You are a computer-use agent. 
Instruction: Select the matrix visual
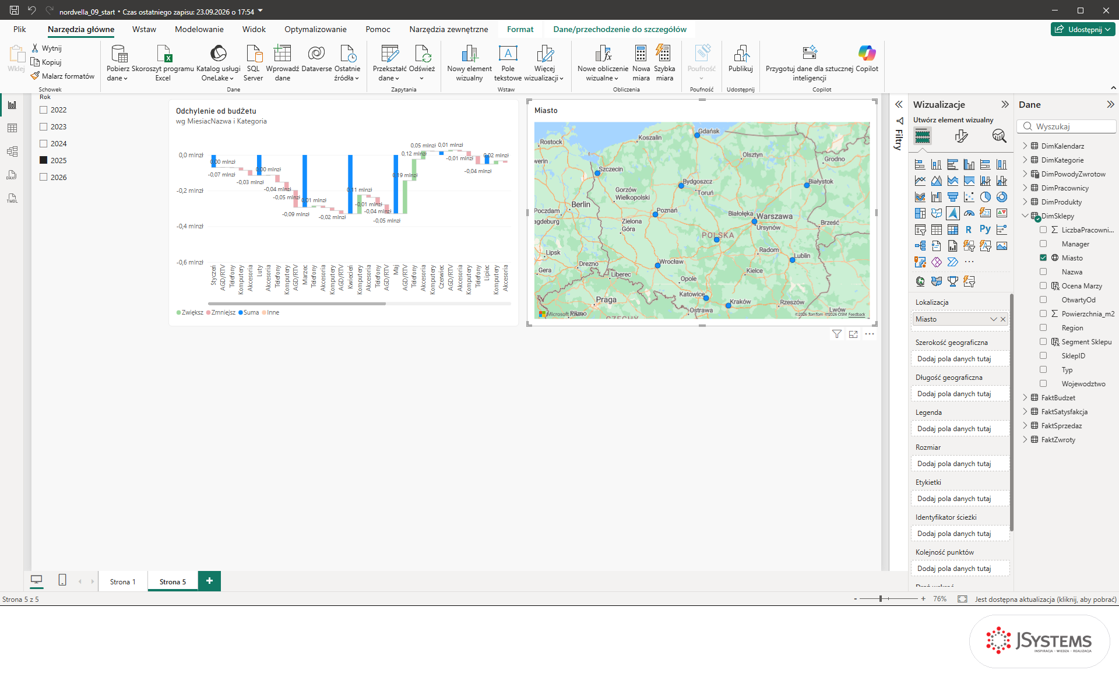pyautogui.click(x=953, y=230)
